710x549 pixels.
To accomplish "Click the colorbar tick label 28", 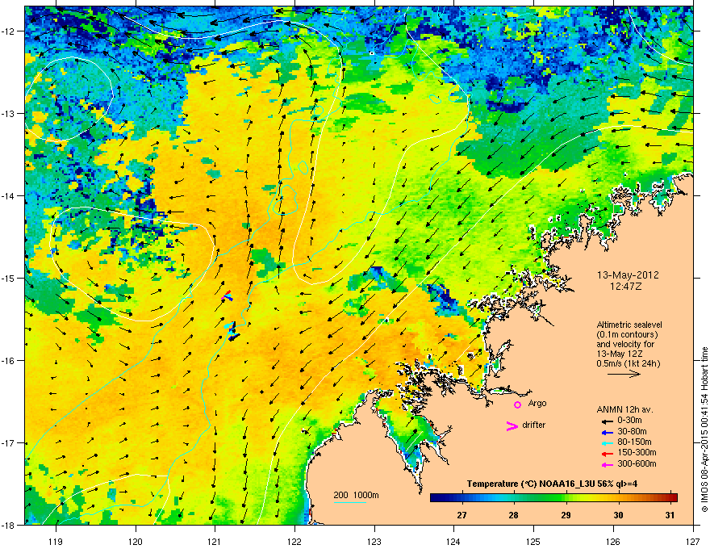I will [x=513, y=515].
